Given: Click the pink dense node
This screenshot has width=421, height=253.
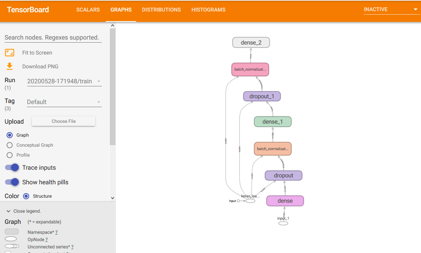Looking at the screenshot, I should pos(285,201).
